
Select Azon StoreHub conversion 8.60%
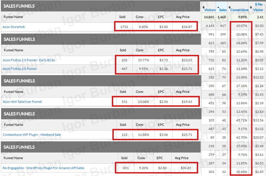click(143, 27)
